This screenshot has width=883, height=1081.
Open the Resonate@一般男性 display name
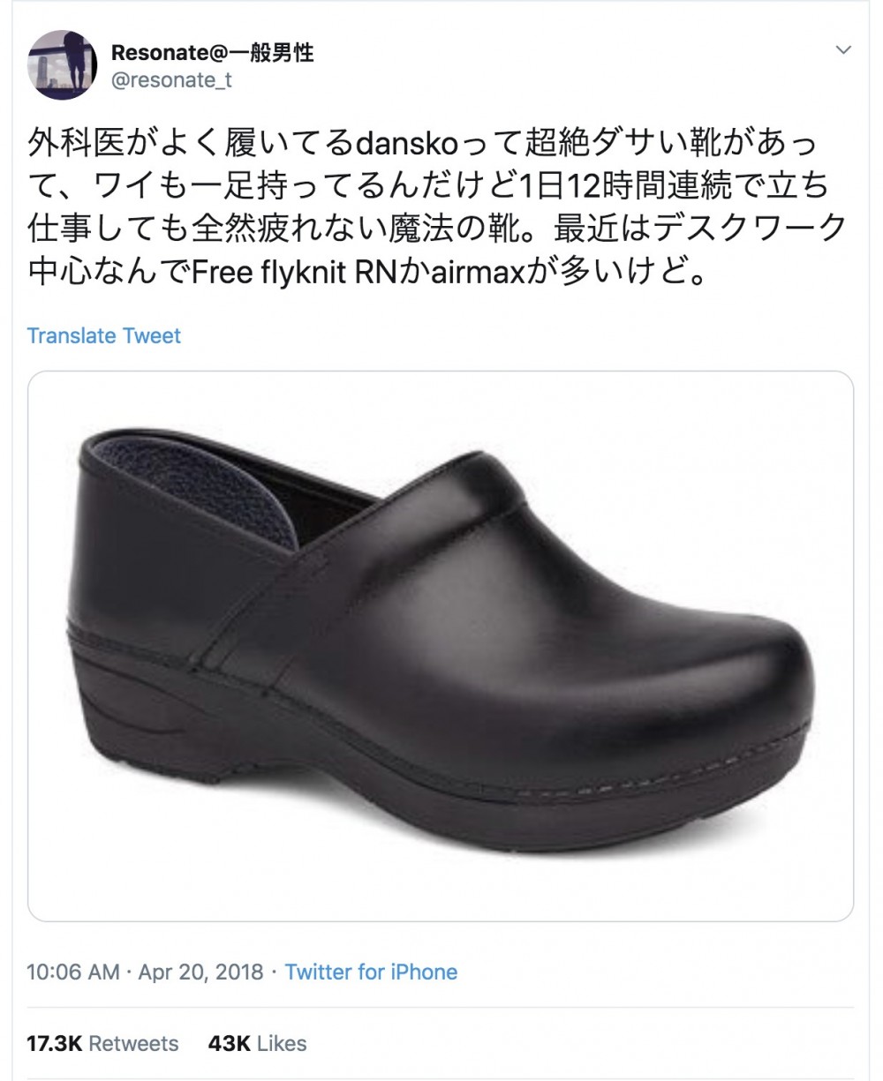pyautogui.click(x=212, y=53)
